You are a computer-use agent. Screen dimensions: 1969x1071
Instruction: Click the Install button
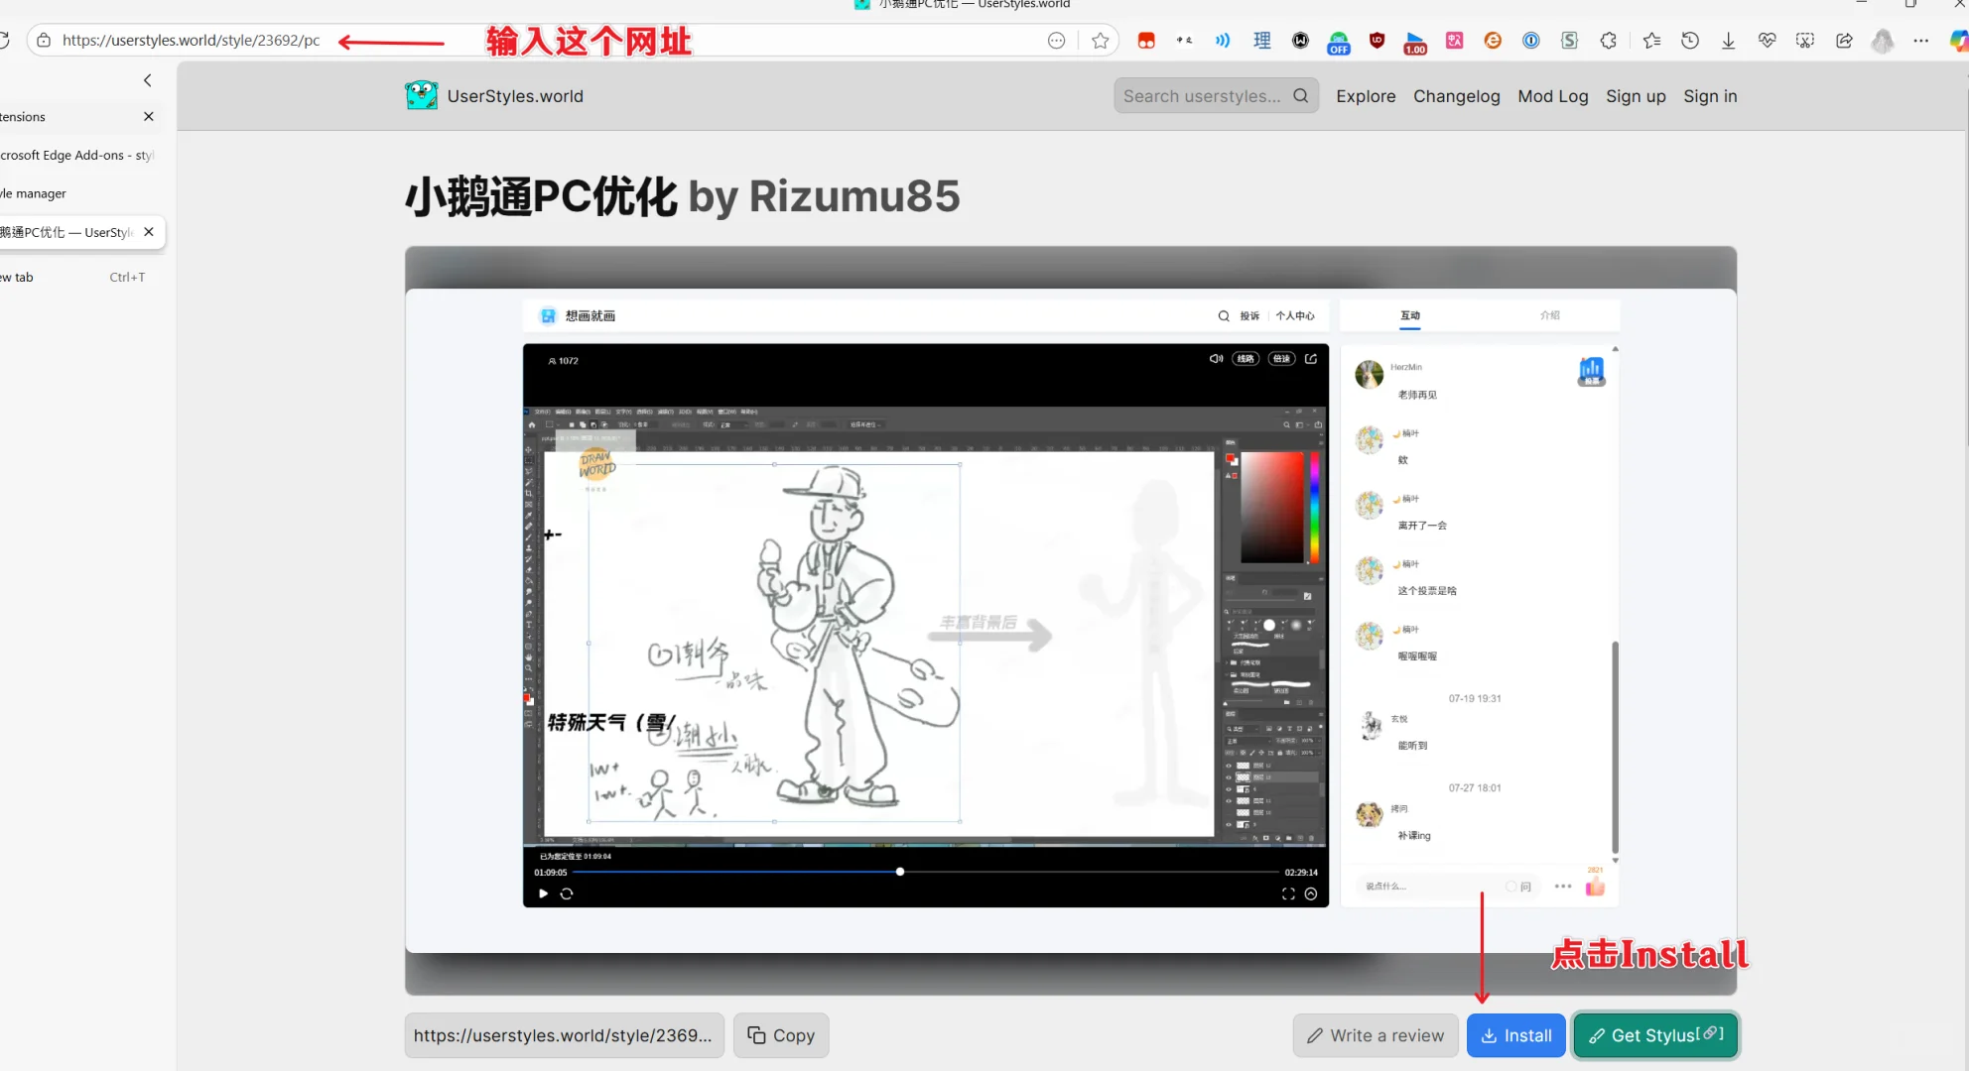1515,1035
